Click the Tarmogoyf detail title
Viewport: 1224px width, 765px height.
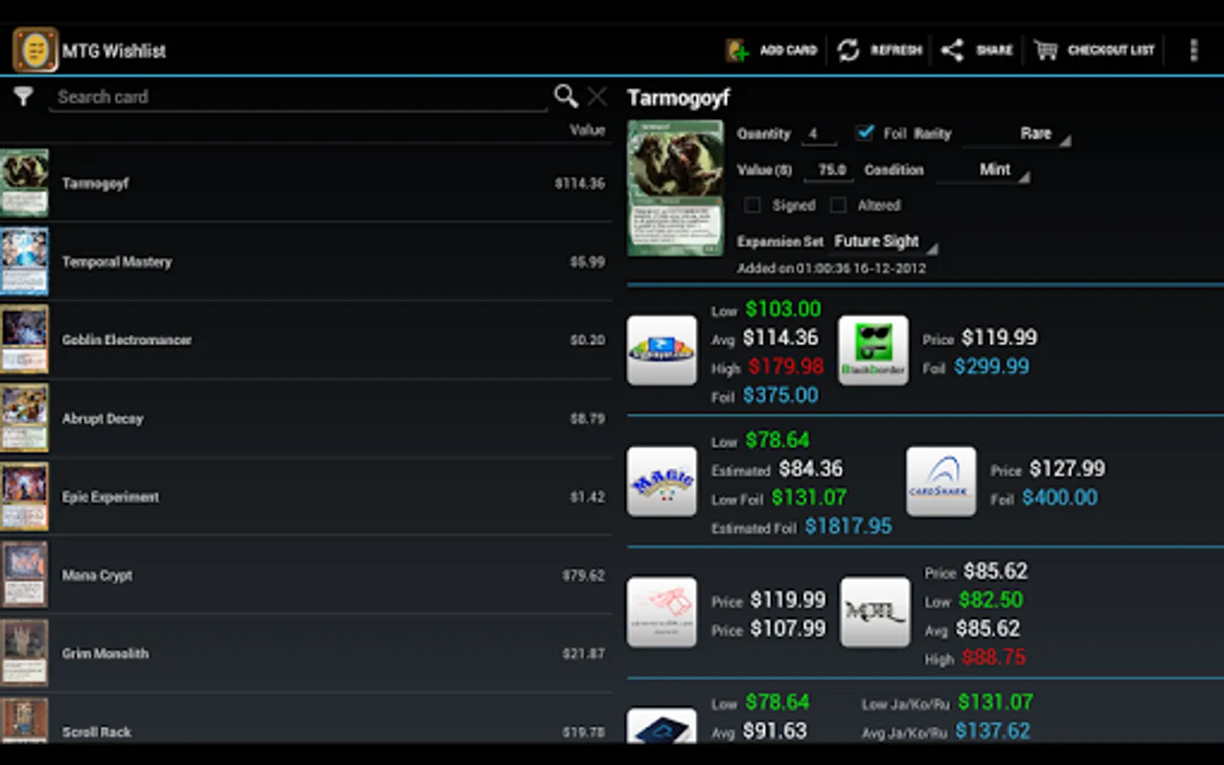678,99
